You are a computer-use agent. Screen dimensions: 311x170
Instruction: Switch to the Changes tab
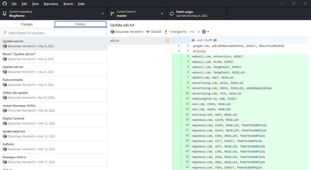point(27,24)
